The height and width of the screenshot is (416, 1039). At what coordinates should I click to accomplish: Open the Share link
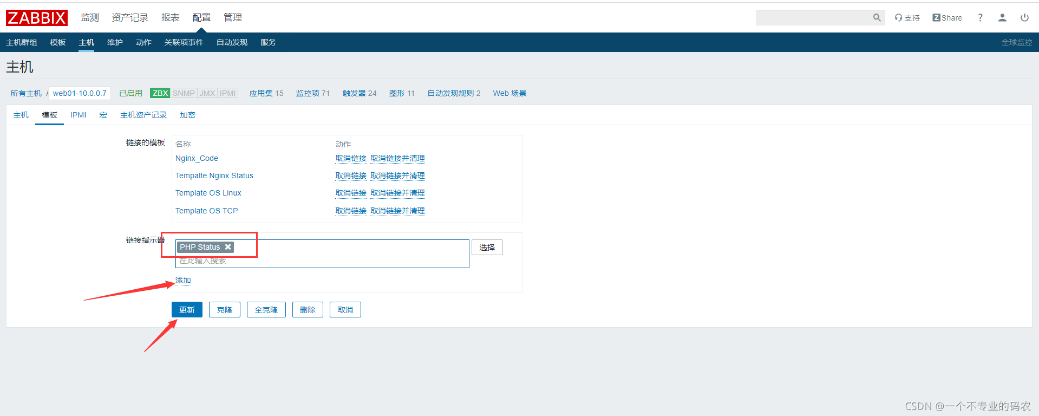tap(947, 18)
